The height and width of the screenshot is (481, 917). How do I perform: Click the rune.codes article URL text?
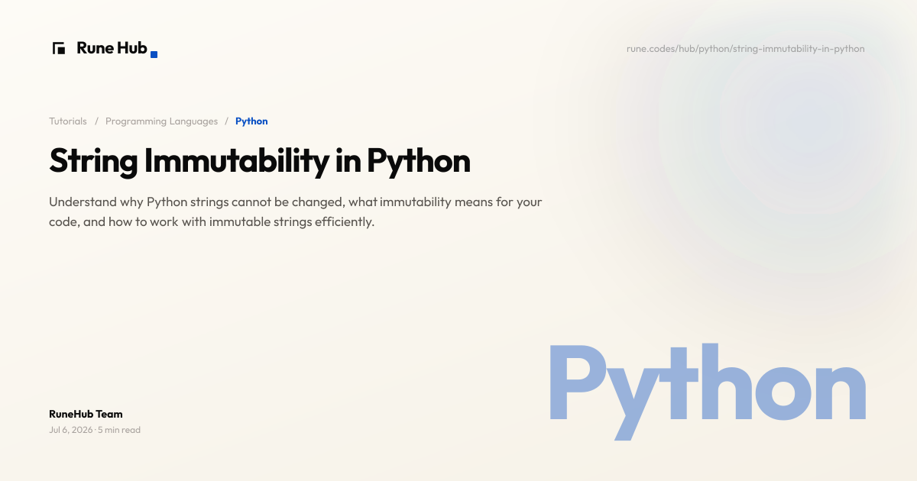coord(745,49)
